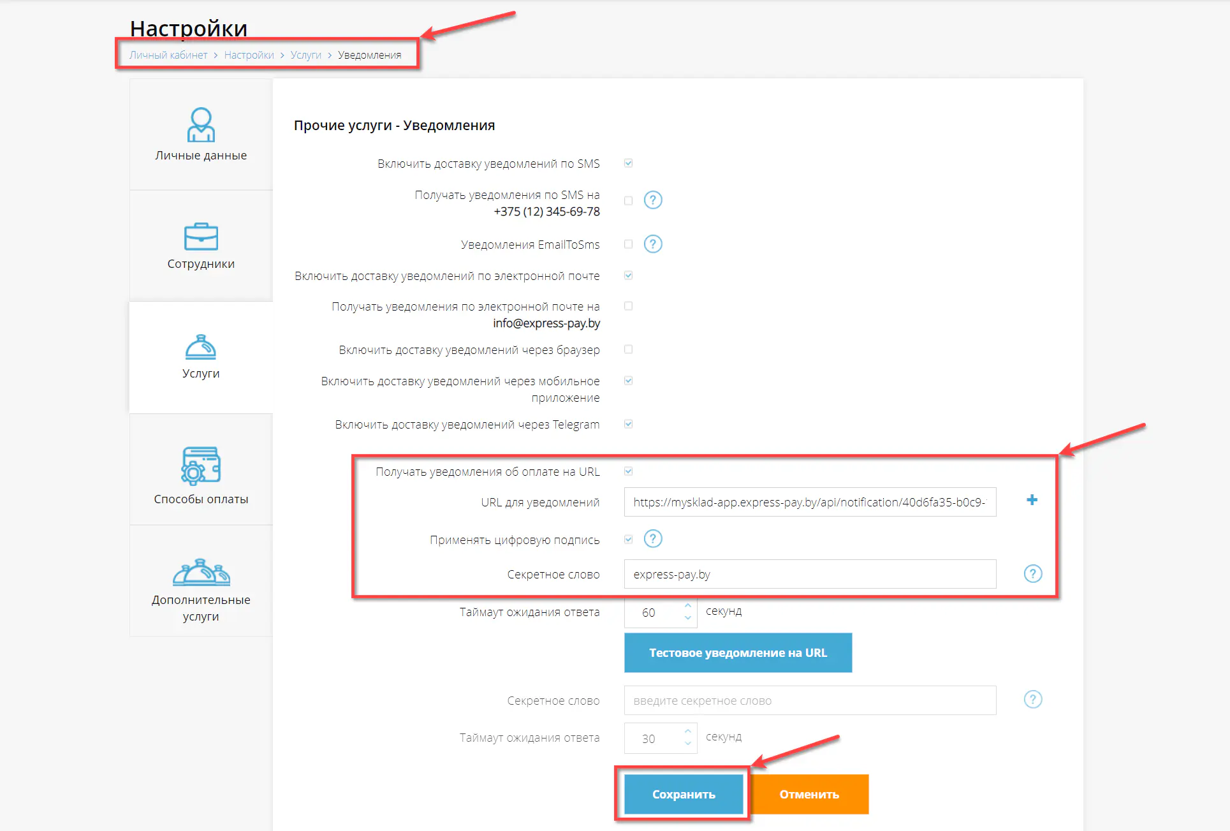Screen dimensions: 1230x831
Task: Open the Способы оплаты wallet icon section
Action: pyautogui.click(x=201, y=466)
